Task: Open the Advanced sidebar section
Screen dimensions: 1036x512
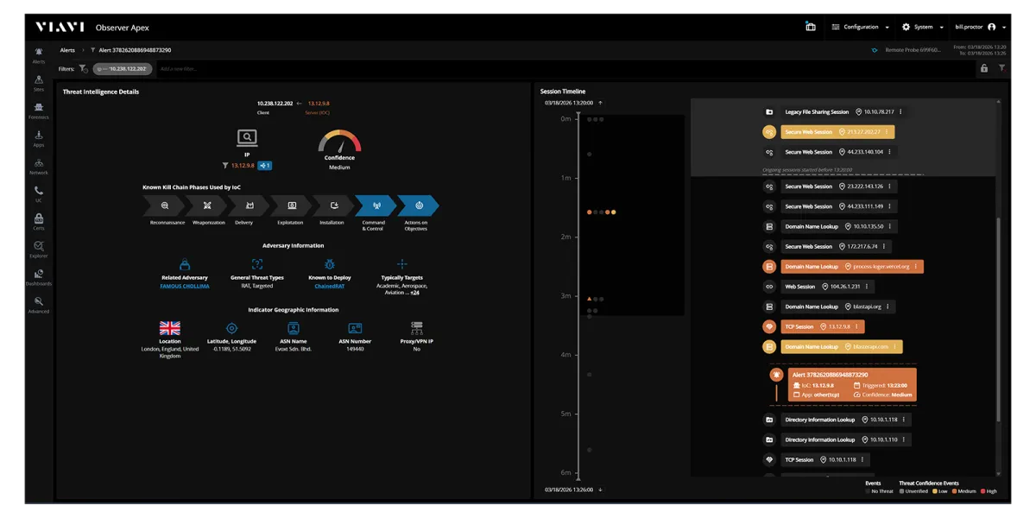Action: pyautogui.click(x=39, y=304)
